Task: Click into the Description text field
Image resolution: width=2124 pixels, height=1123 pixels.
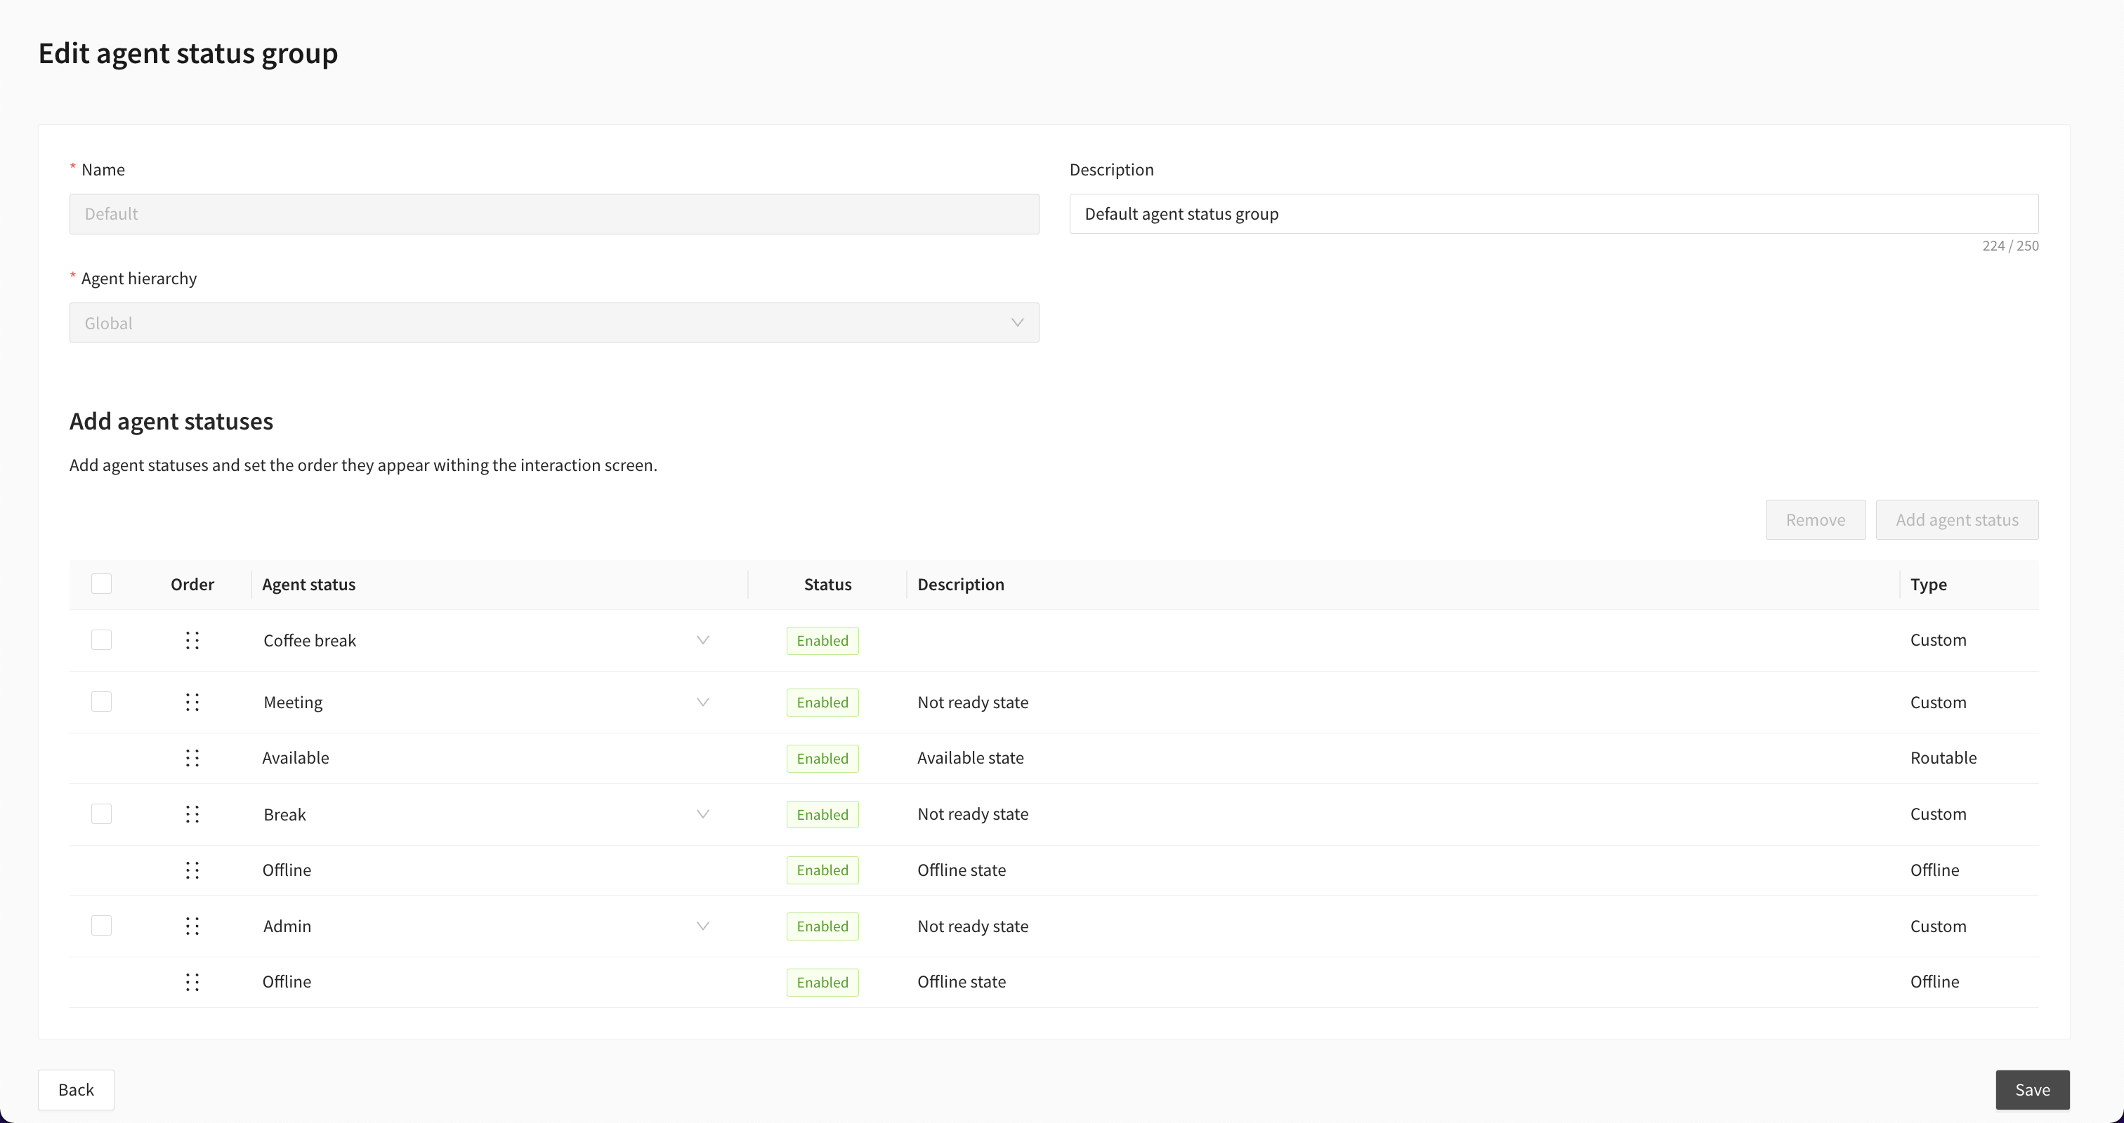Action: point(1554,214)
